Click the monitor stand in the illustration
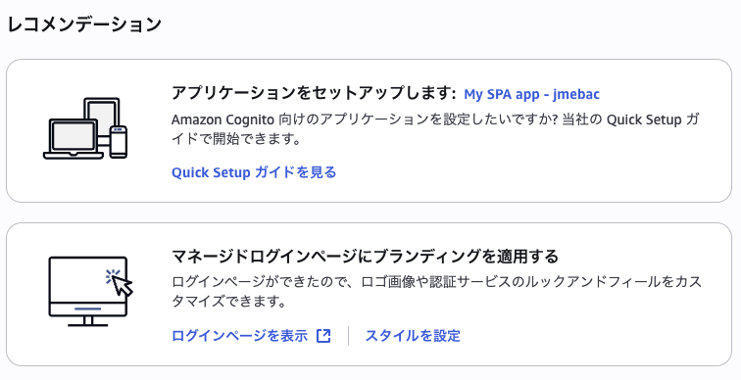This screenshot has width=741, height=380. [x=88, y=322]
